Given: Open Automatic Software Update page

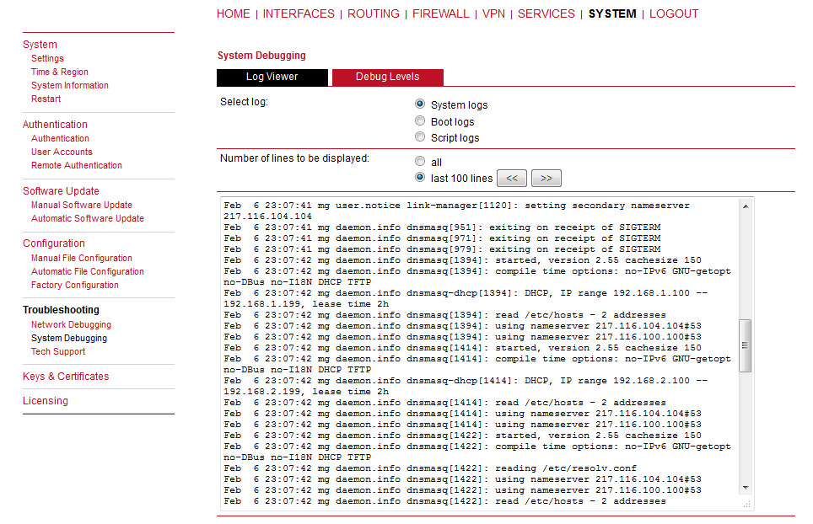Looking at the screenshot, I should [88, 218].
